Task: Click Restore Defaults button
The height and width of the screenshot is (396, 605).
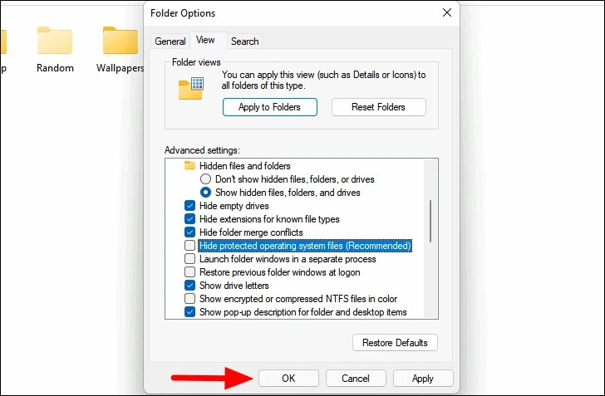Action: pyautogui.click(x=395, y=342)
